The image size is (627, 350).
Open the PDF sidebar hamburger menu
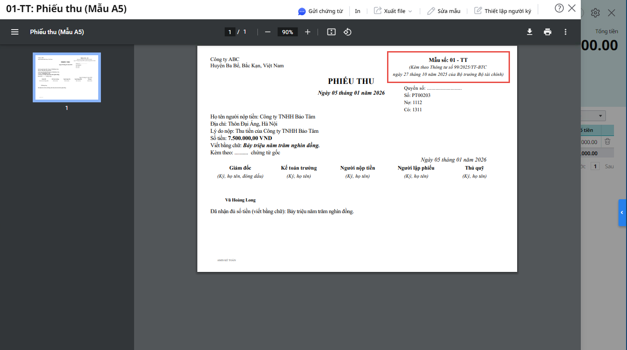[15, 32]
